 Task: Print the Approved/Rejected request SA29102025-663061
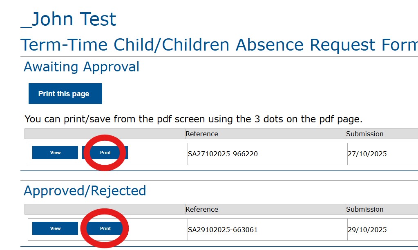pos(105,228)
